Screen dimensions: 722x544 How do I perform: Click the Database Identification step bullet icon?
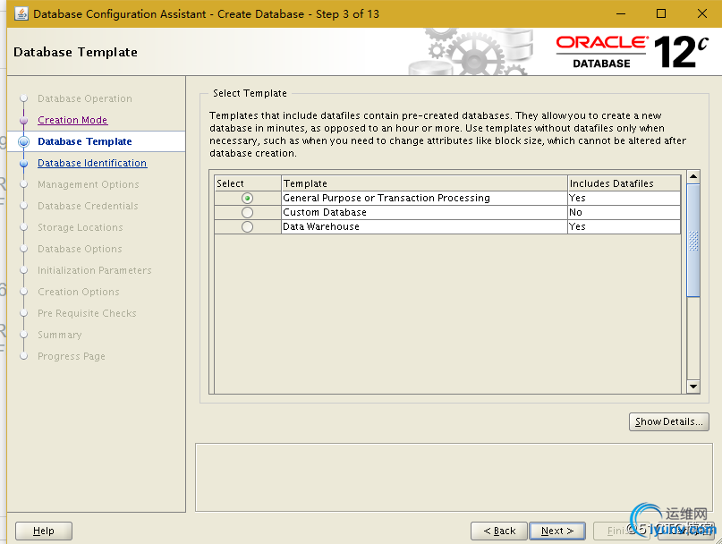(24, 163)
